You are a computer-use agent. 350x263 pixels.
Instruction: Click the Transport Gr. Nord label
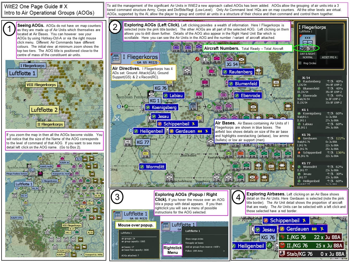pyautogui.click(x=61, y=174)
